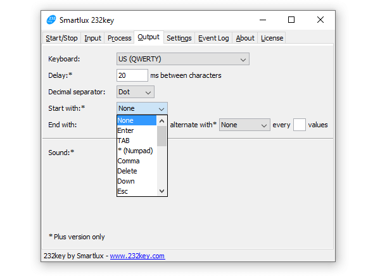Open the License tab
This screenshot has height=276, width=380.
point(272,38)
